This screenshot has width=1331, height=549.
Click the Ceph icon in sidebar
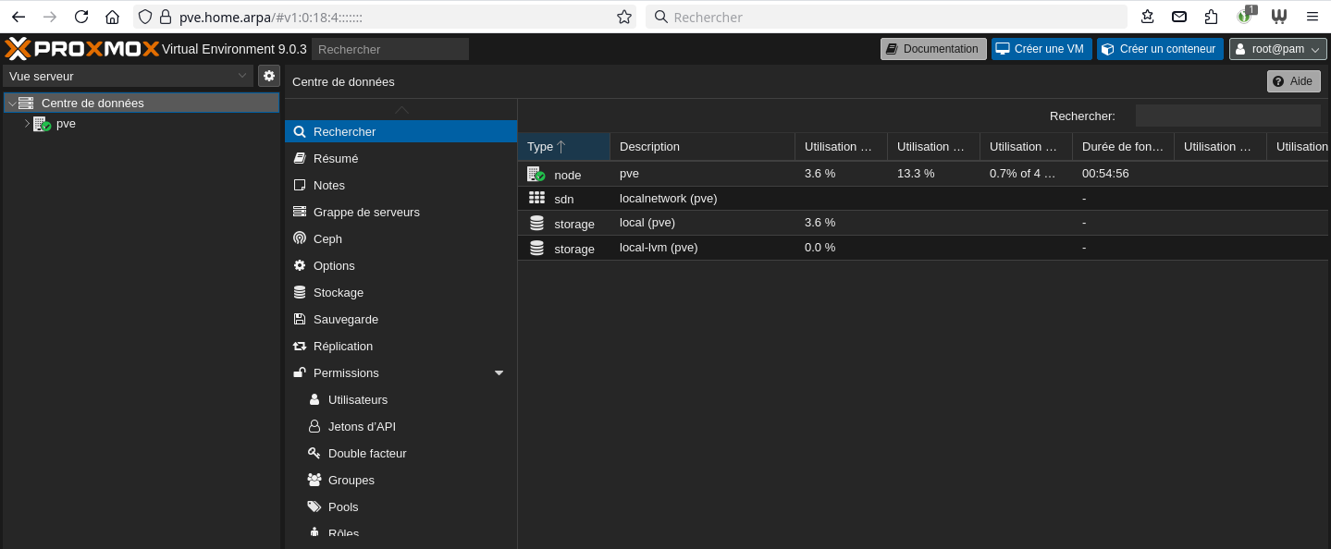pyautogui.click(x=300, y=238)
